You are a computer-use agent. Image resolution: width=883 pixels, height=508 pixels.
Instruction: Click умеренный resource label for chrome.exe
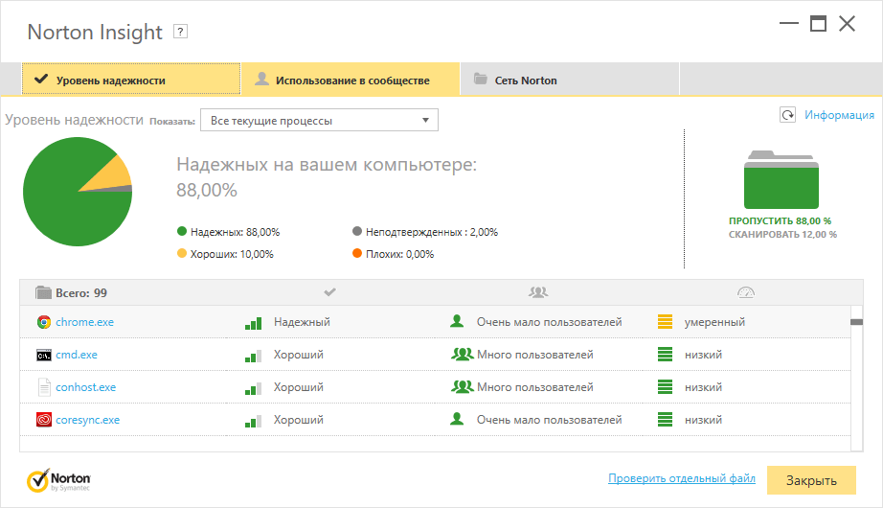714,322
